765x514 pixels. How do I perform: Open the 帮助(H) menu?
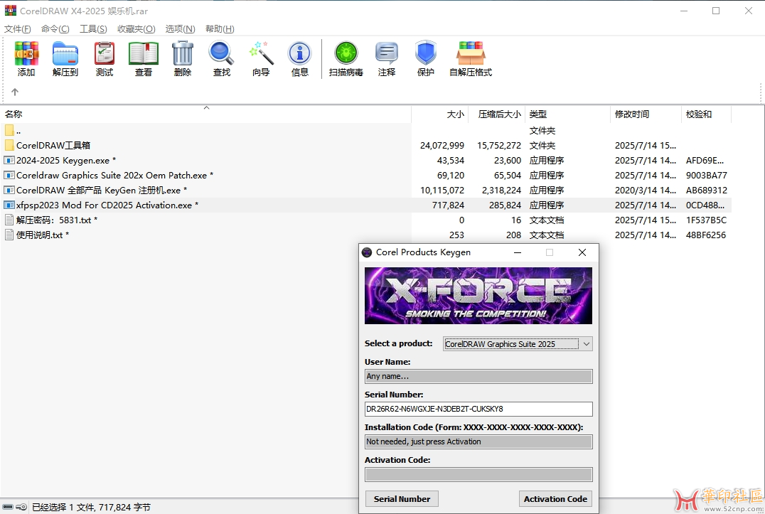pos(220,28)
